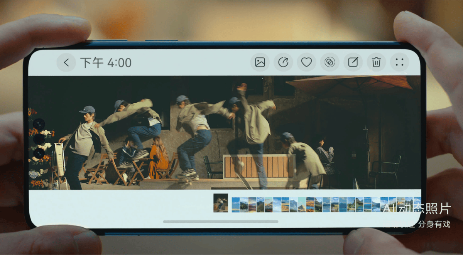Tap the share circular-arrow icon
This screenshot has width=463, height=255.
pos(283,62)
